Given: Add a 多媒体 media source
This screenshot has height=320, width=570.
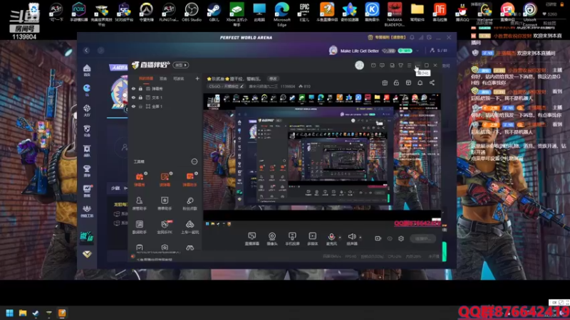Looking at the screenshot, I should pyautogui.click(x=312, y=239).
